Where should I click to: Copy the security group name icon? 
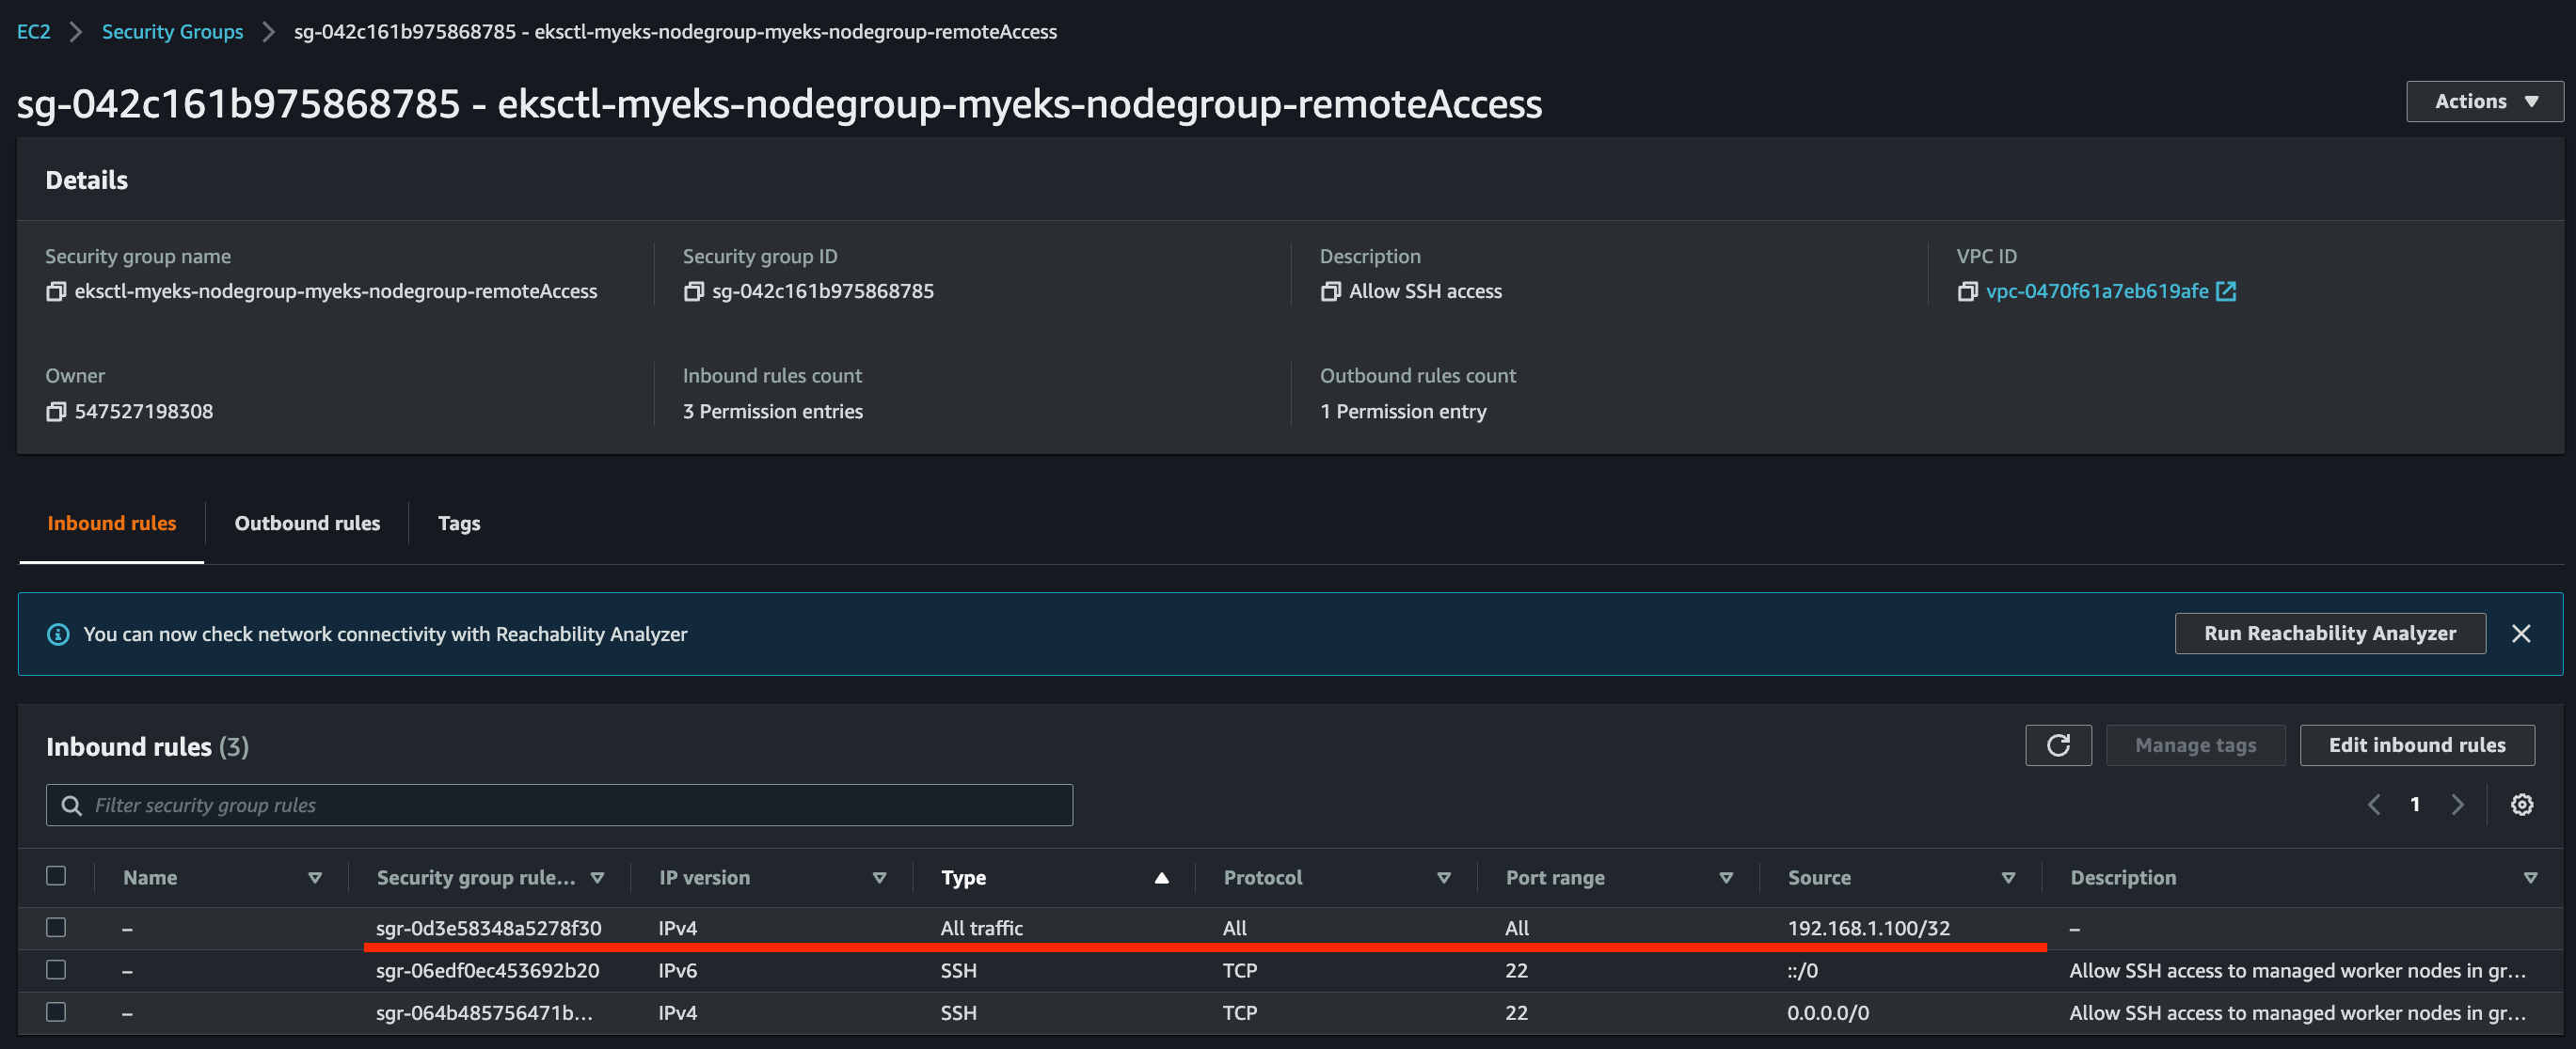(56, 291)
